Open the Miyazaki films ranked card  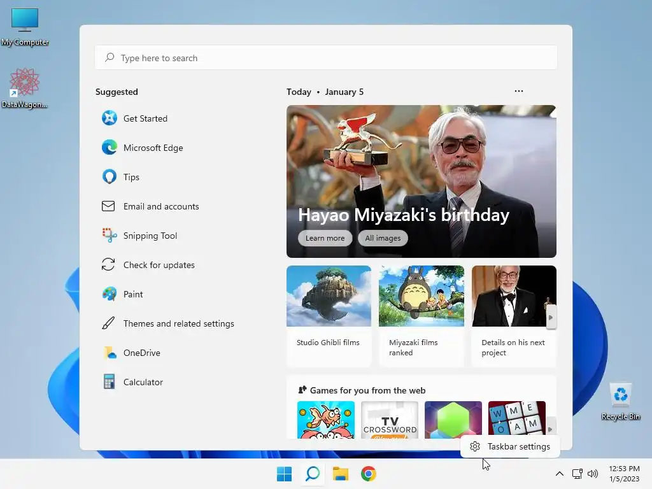point(422,316)
